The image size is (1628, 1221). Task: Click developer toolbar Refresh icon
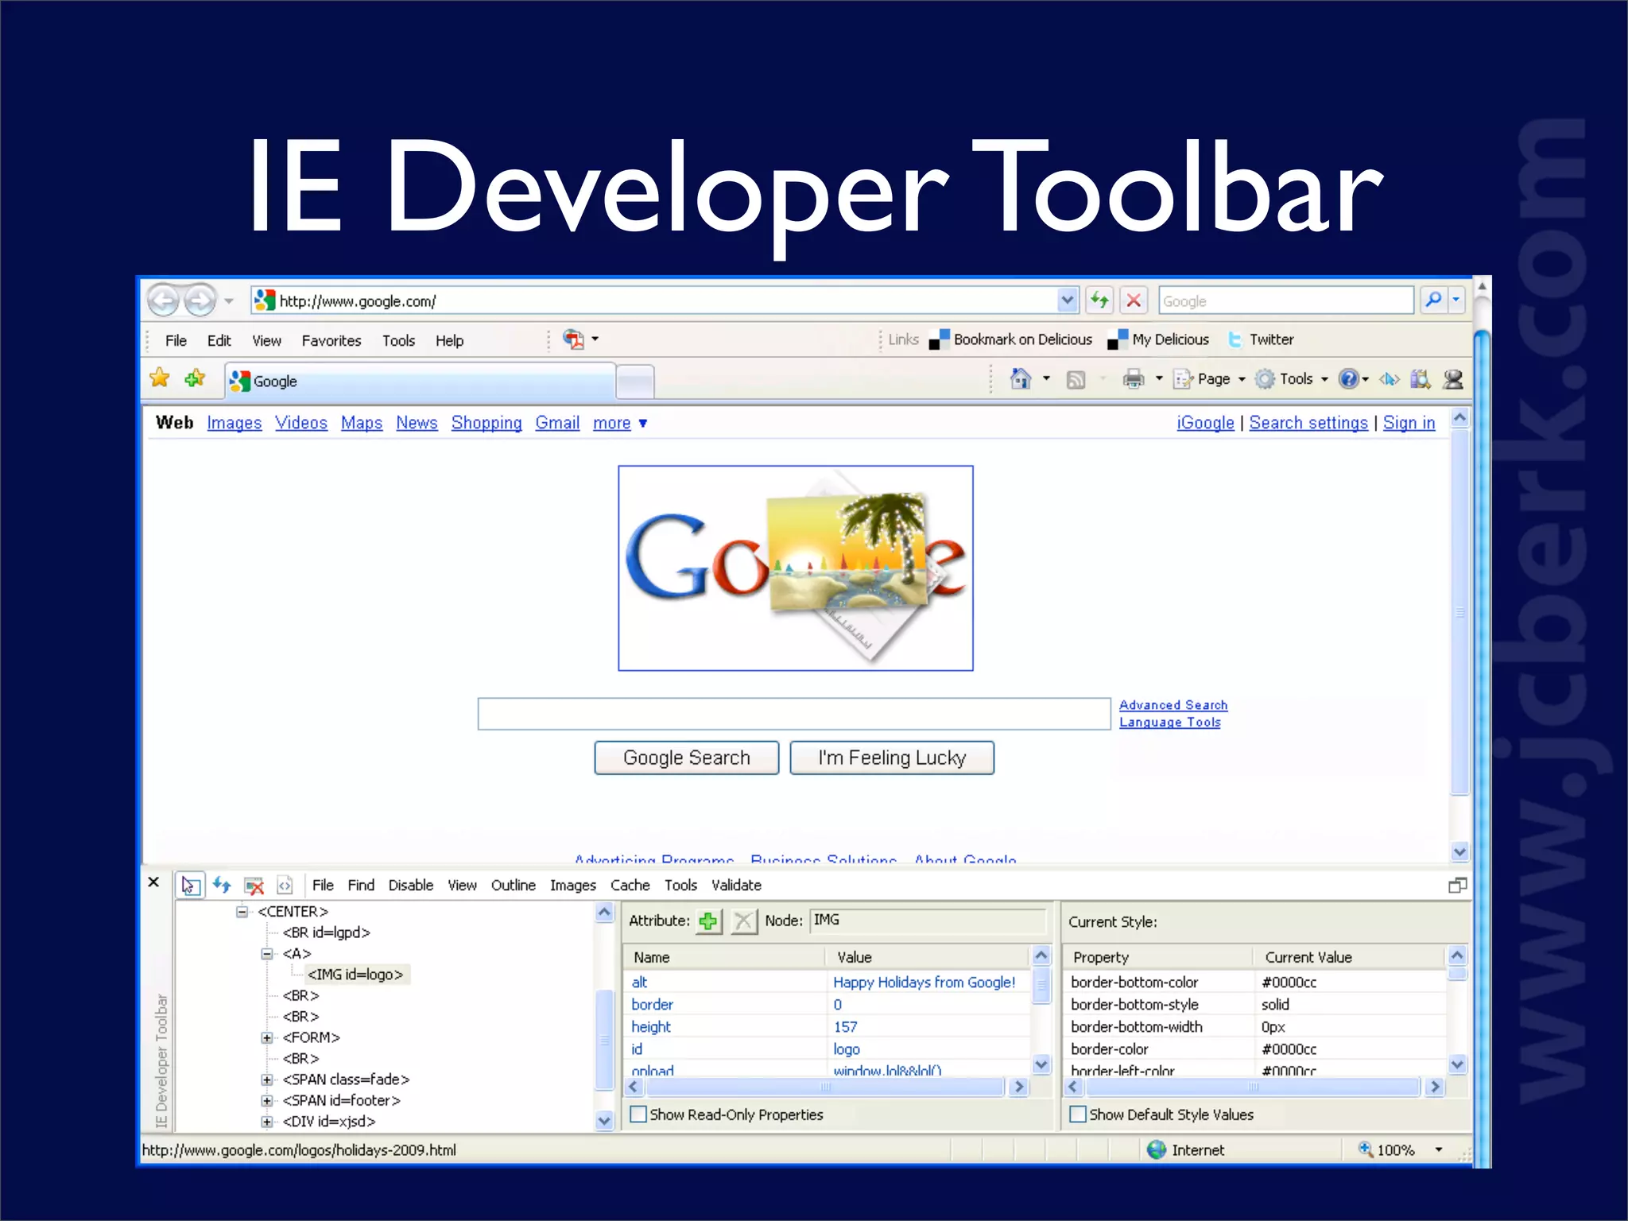click(x=222, y=885)
